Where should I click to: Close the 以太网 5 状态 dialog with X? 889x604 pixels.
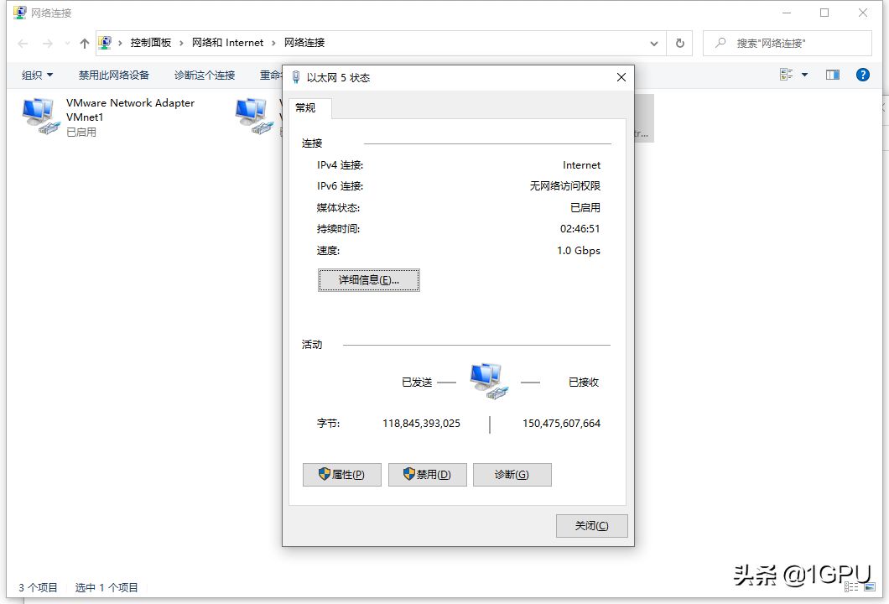coord(621,77)
